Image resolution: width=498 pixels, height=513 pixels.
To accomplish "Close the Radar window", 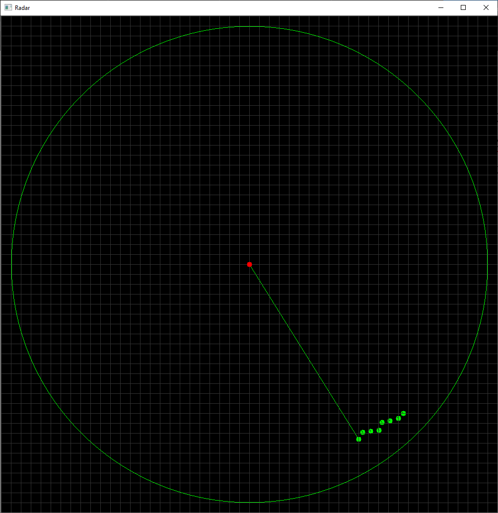I will [x=485, y=7].
